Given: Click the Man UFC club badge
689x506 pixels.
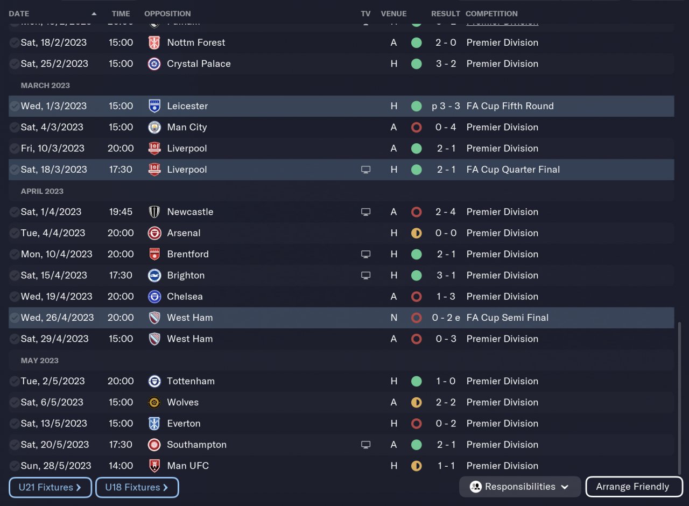Looking at the screenshot, I should point(154,466).
